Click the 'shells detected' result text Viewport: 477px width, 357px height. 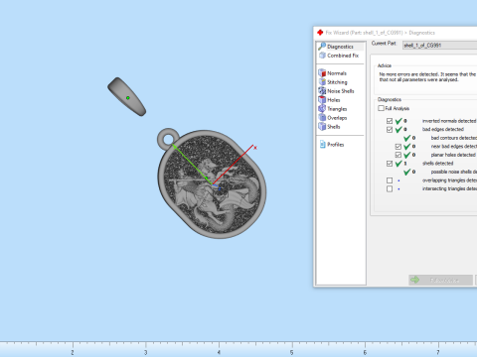pos(437,164)
